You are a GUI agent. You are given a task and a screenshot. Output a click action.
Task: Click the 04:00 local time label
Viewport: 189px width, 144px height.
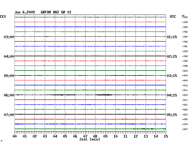click(x=9, y=57)
